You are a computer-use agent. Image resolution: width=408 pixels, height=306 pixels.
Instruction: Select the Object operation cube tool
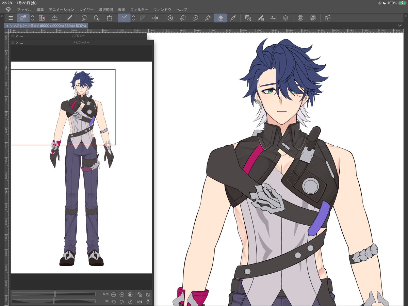coord(97,18)
